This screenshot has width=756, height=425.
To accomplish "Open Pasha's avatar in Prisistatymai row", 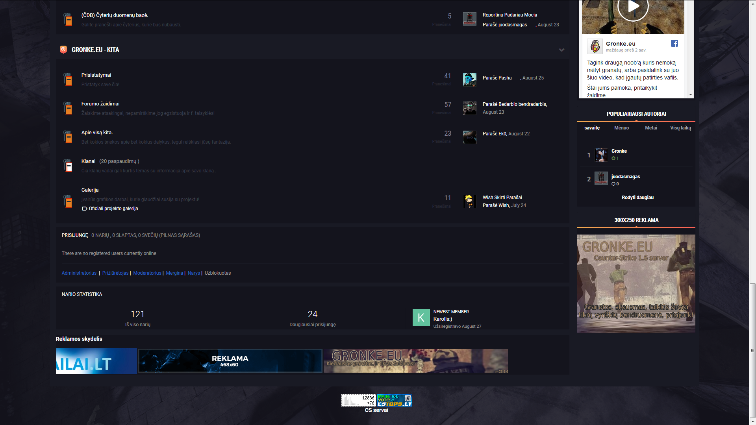I will click(469, 79).
